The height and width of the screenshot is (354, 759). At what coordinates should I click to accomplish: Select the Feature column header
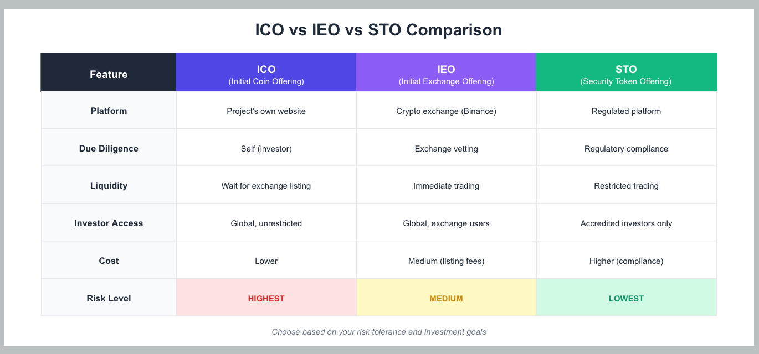(x=109, y=75)
